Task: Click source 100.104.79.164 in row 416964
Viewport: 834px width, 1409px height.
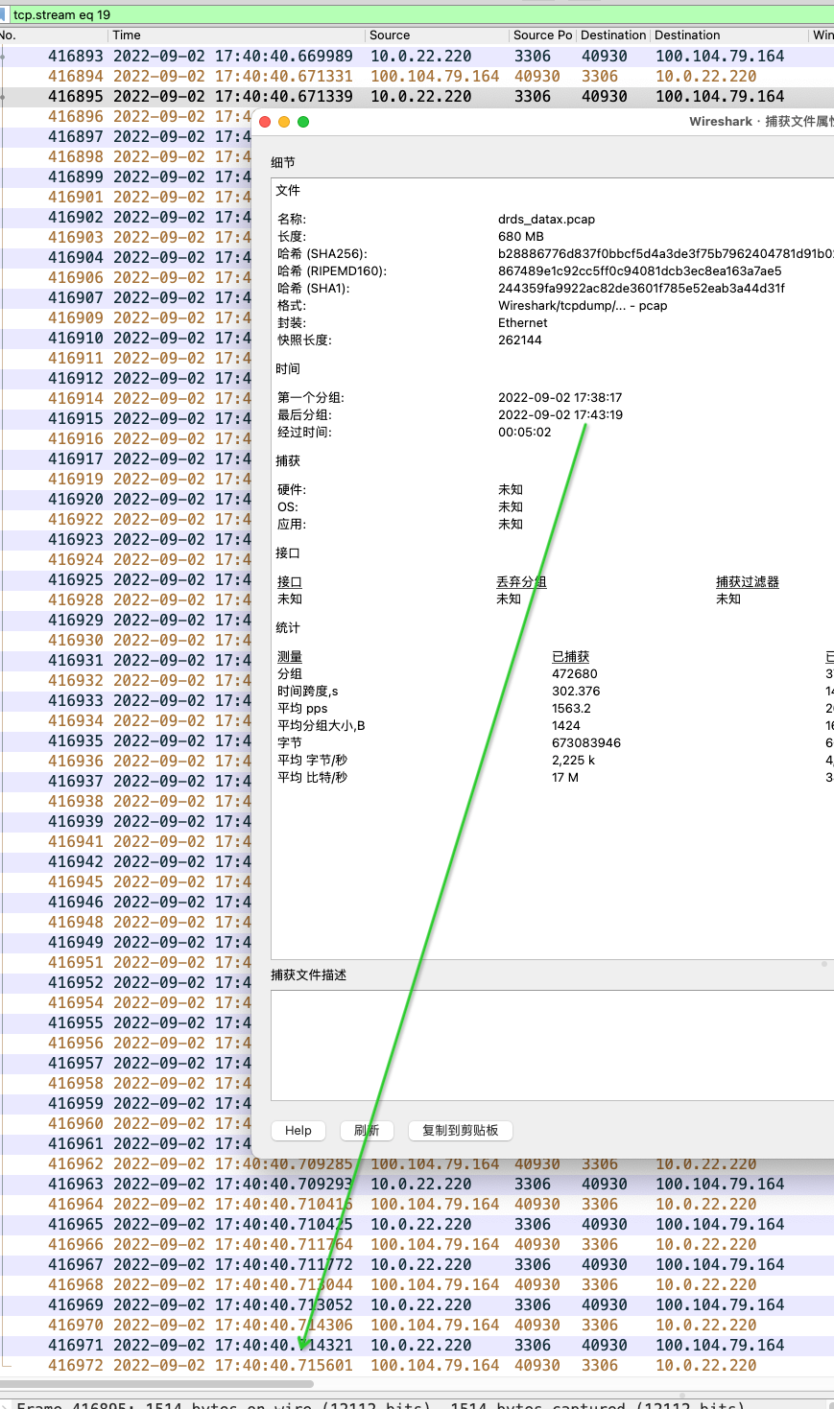Action: (435, 1205)
